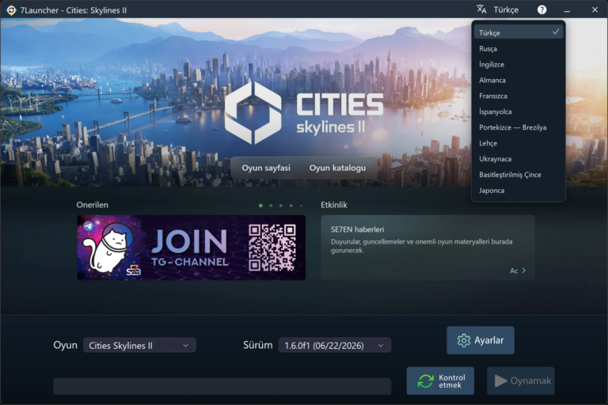Viewport: 608px width, 405px height.
Task: Select İngilizce language option
Action: (519, 64)
